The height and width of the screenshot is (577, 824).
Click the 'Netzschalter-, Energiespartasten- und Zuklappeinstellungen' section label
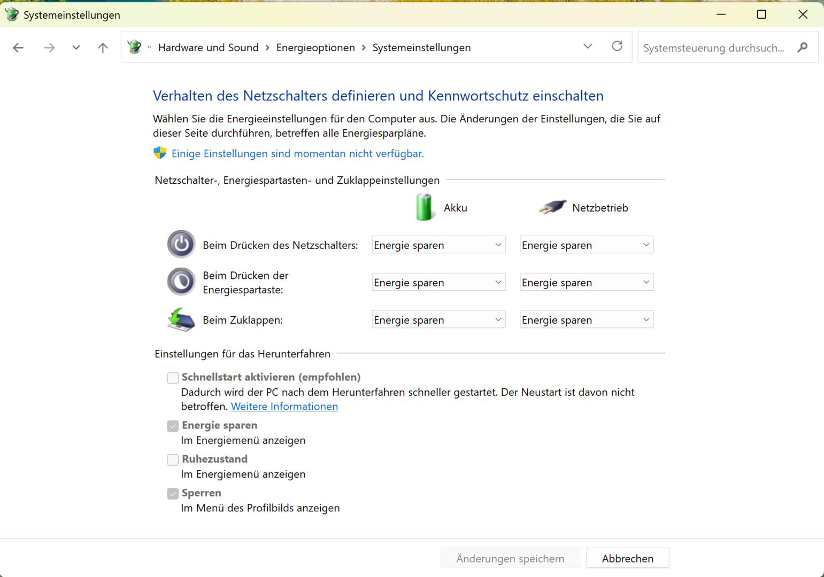297,180
